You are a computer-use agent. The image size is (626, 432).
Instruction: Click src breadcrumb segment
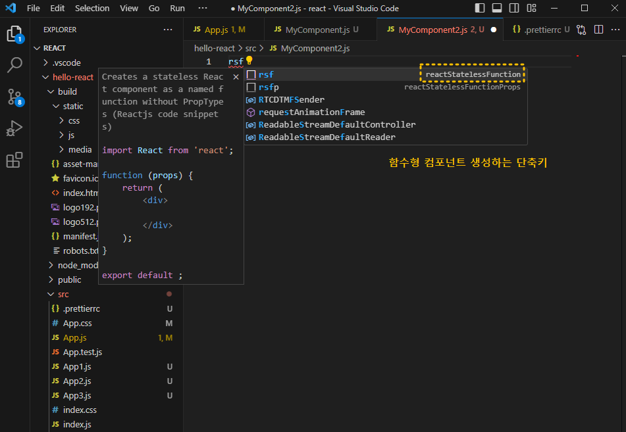[251, 48]
